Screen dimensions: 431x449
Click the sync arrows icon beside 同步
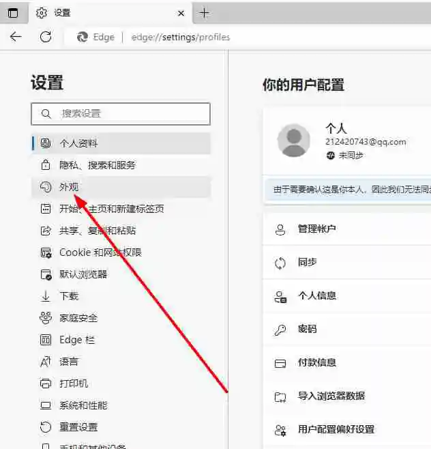pyautogui.click(x=280, y=263)
